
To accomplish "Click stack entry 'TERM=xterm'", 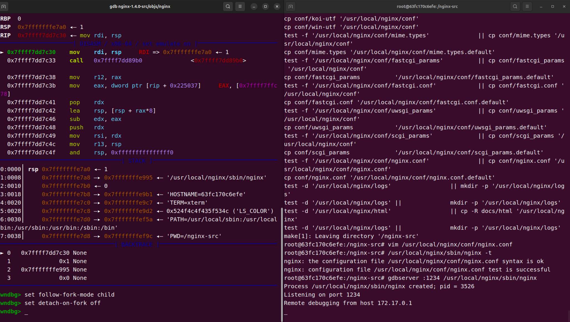I will click(x=187, y=202).
